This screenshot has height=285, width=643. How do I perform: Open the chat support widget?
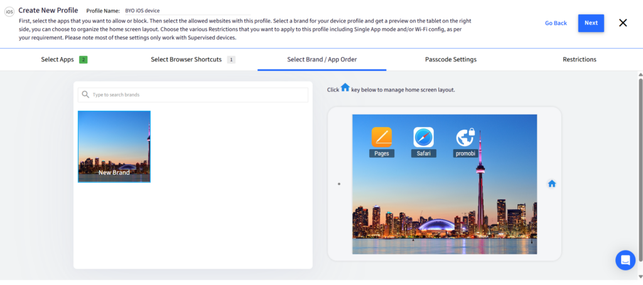coord(625,259)
